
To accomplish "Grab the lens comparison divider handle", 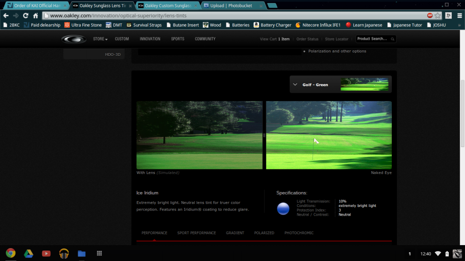I will (264, 135).
